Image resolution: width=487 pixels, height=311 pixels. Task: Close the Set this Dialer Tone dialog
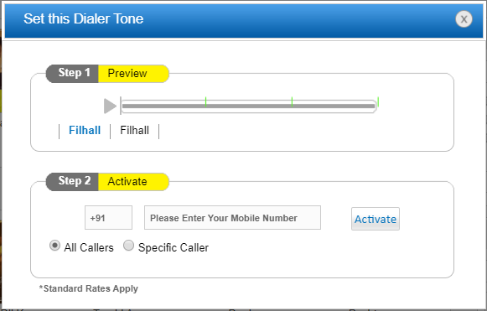coord(464,19)
